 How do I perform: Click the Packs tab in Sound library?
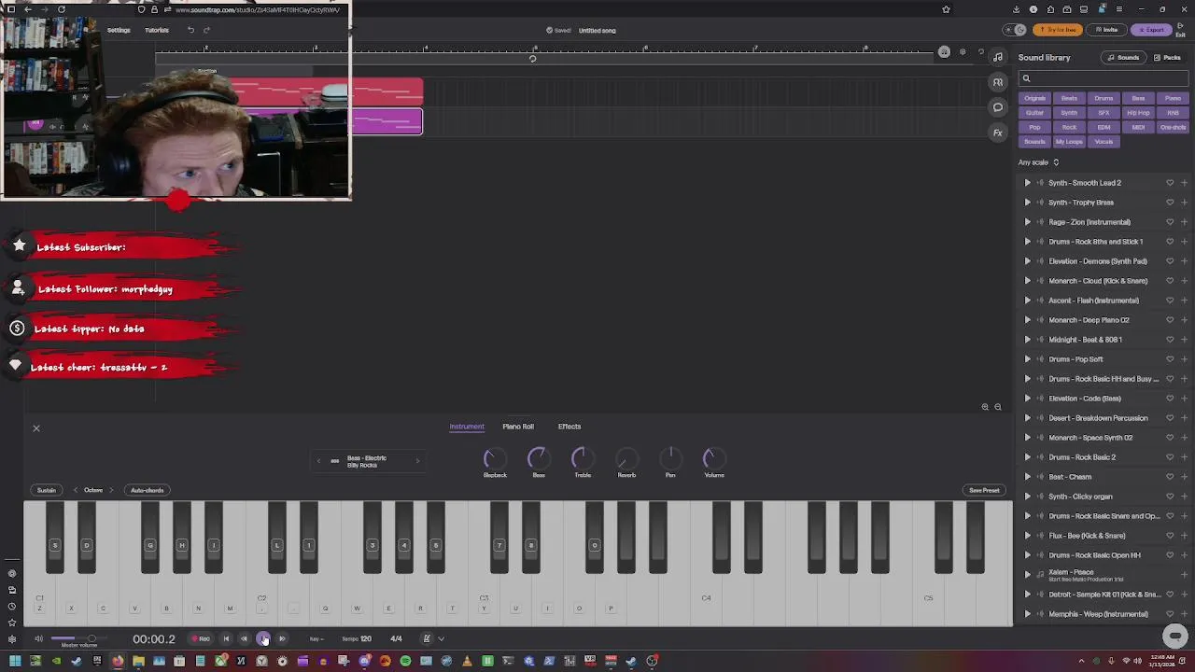pos(1167,58)
